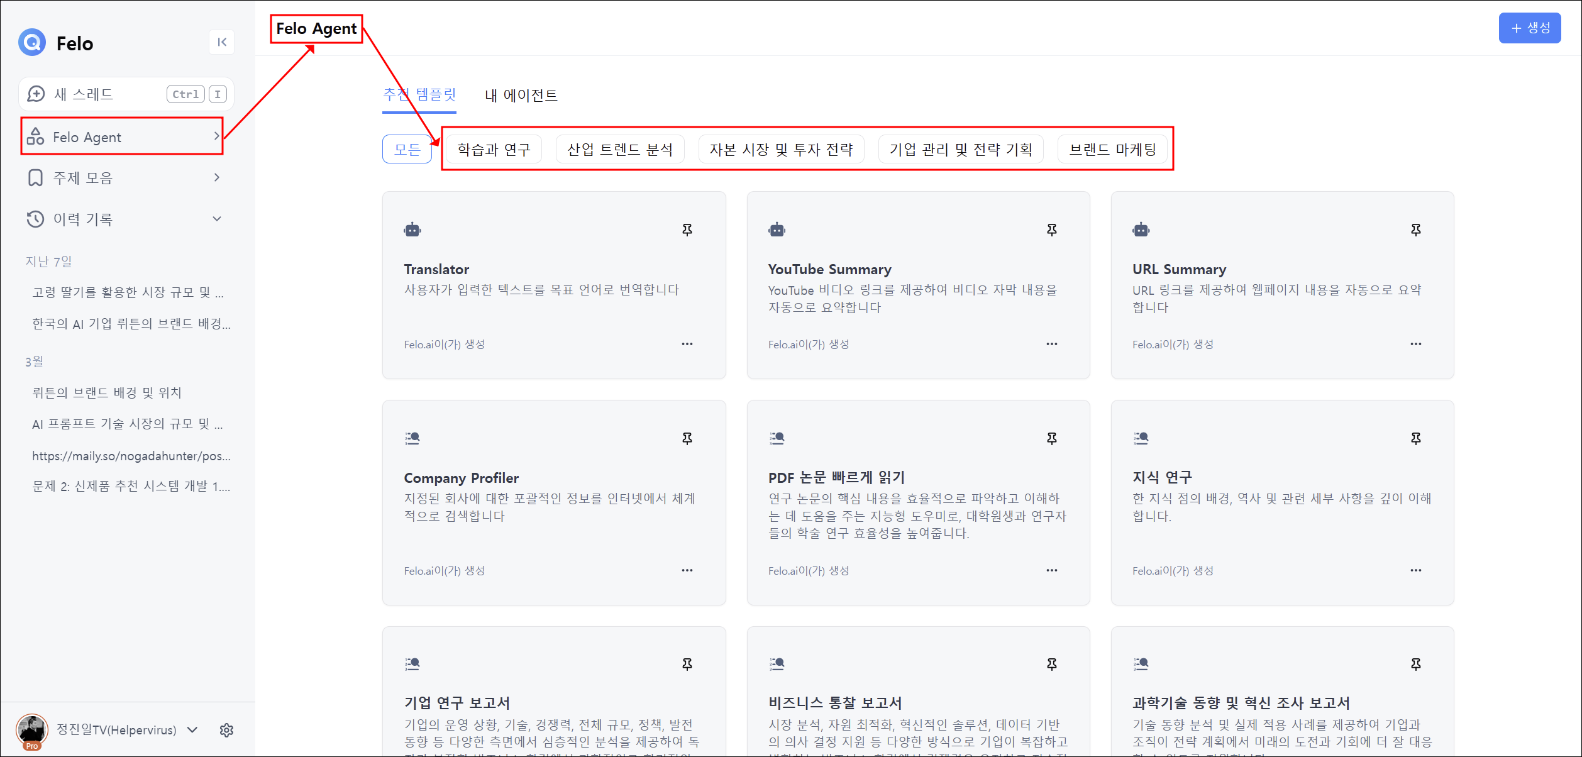Image resolution: width=1582 pixels, height=757 pixels.
Task: Filter by 산업 트렌드 분석 category
Action: [620, 150]
